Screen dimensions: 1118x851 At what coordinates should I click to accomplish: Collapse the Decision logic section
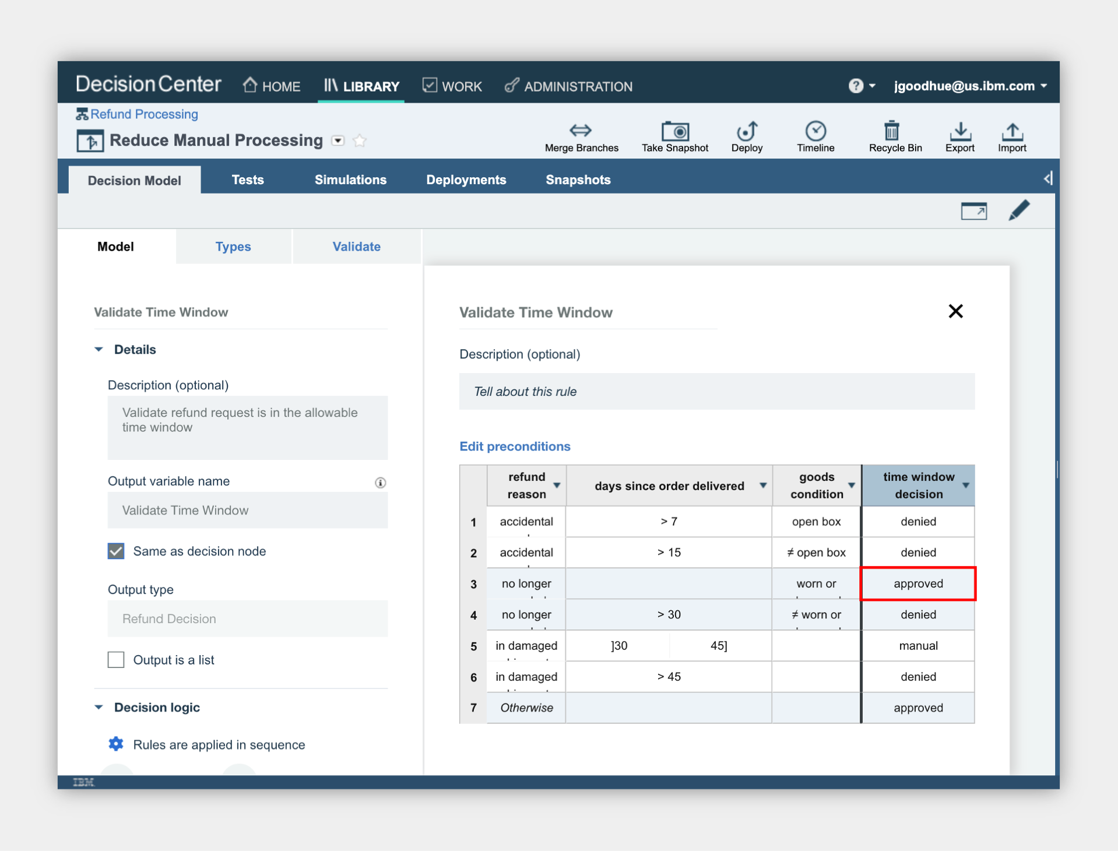click(99, 707)
